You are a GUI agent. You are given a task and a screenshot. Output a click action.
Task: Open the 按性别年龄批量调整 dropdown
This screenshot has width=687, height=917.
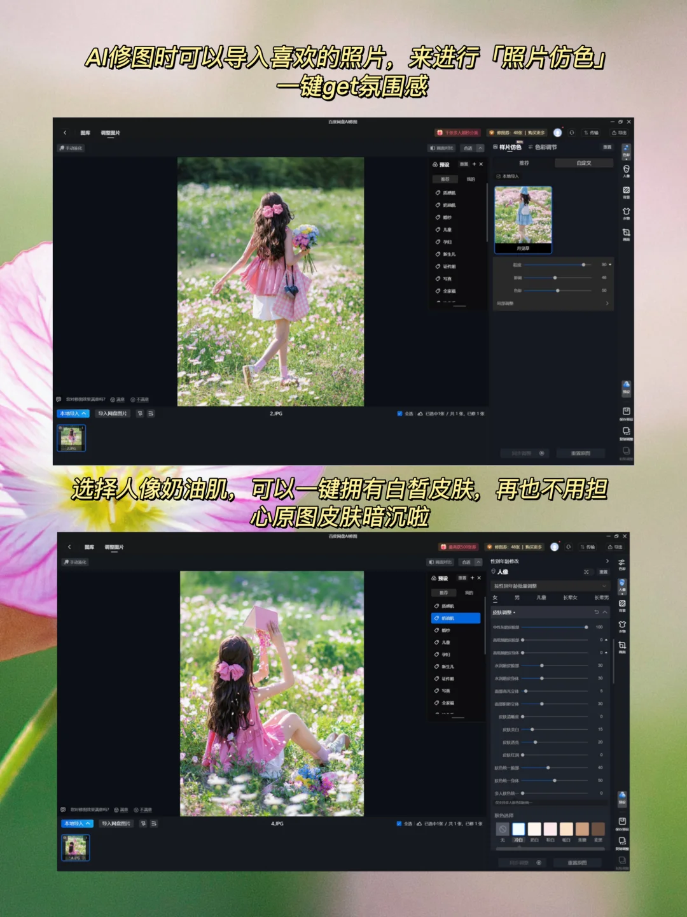pos(551,585)
